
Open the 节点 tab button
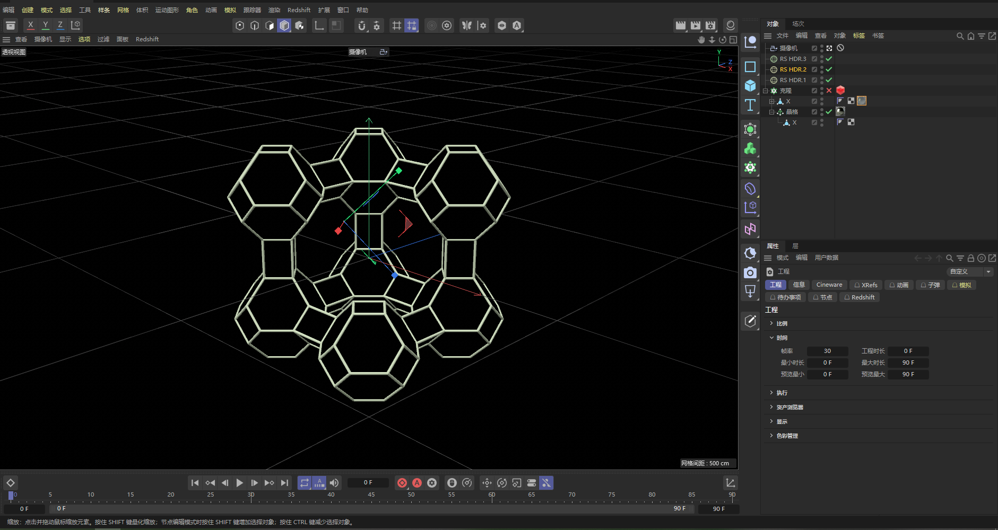tap(822, 297)
